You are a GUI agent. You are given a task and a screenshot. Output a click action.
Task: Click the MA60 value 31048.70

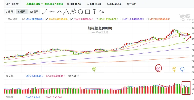pyautogui.click(x=111, y=19)
